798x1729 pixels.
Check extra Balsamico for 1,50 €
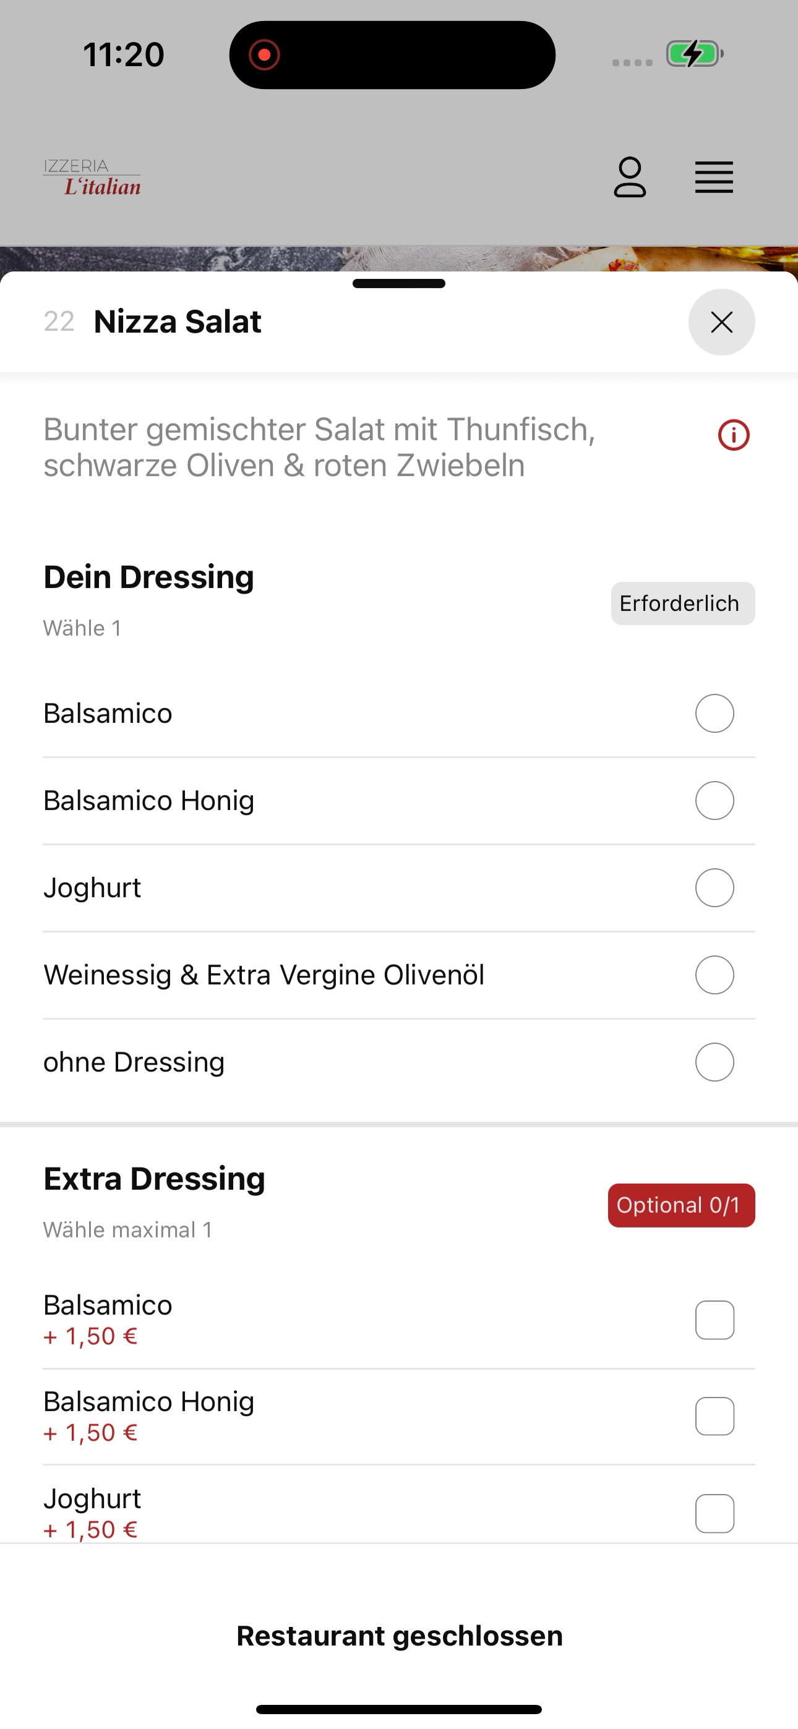(x=714, y=1320)
